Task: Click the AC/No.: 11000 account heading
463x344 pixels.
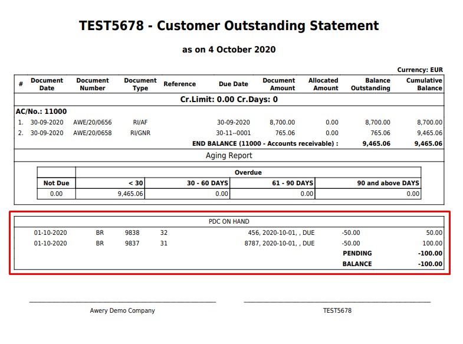Action: coord(41,112)
